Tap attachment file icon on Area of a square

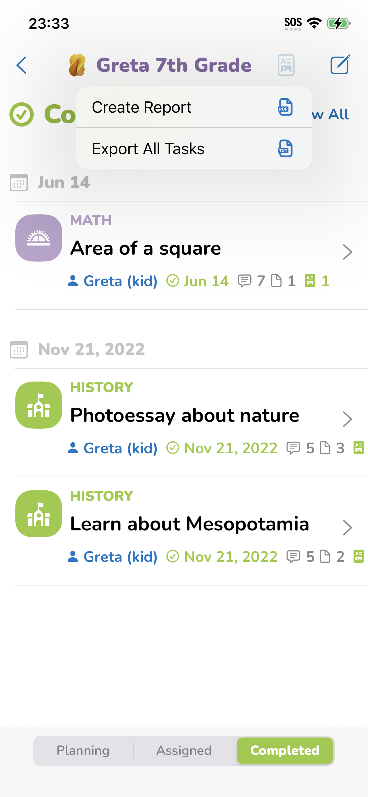click(276, 281)
